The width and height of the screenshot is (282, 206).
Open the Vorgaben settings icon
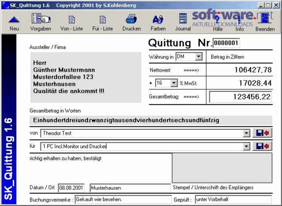pyautogui.click(x=41, y=19)
